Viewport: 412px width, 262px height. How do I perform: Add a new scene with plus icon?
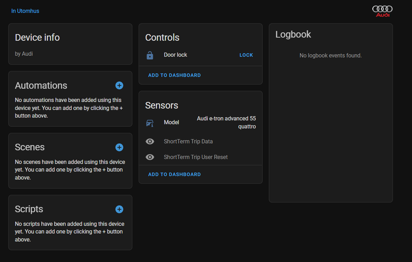click(119, 147)
